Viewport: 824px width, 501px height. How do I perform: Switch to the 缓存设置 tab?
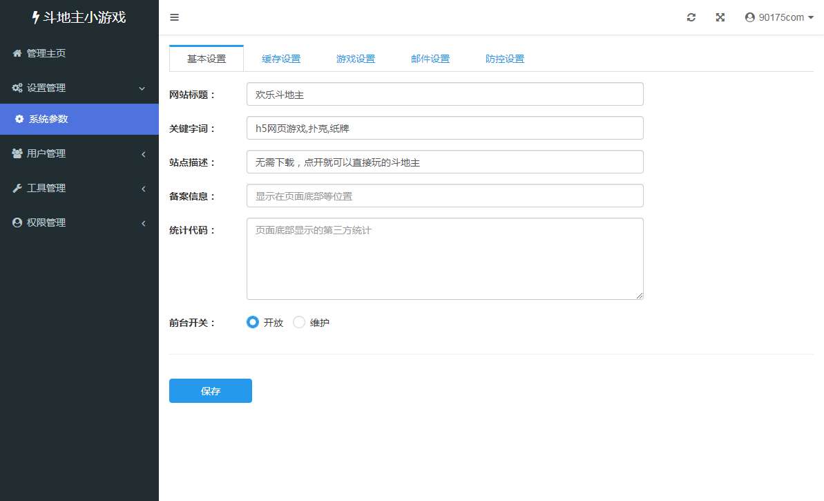click(281, 59)
